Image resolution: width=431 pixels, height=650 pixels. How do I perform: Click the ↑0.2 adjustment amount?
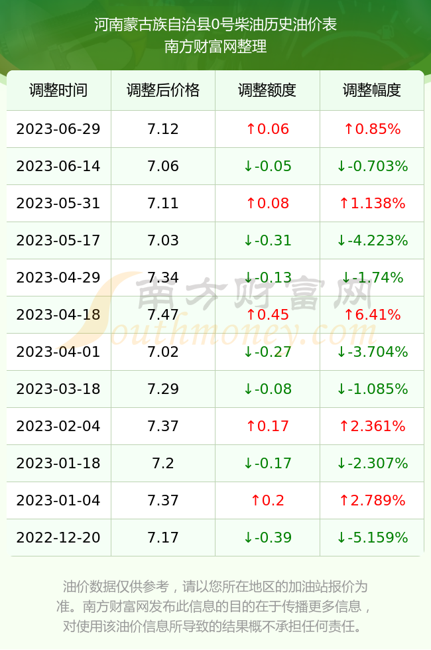tap(267, 500)
